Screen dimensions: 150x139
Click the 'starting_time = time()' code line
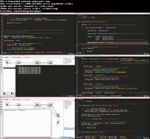(12, 40)
